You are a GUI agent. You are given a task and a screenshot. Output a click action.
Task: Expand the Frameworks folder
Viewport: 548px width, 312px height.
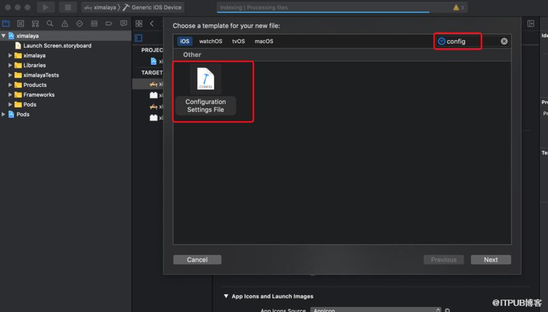[x=10, y=94]
